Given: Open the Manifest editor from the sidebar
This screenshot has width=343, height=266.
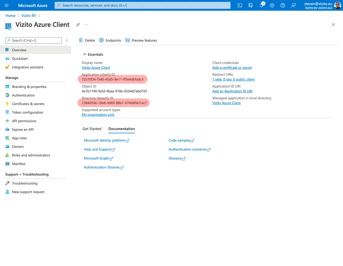Looking at the screenshot, I should 18,164.
